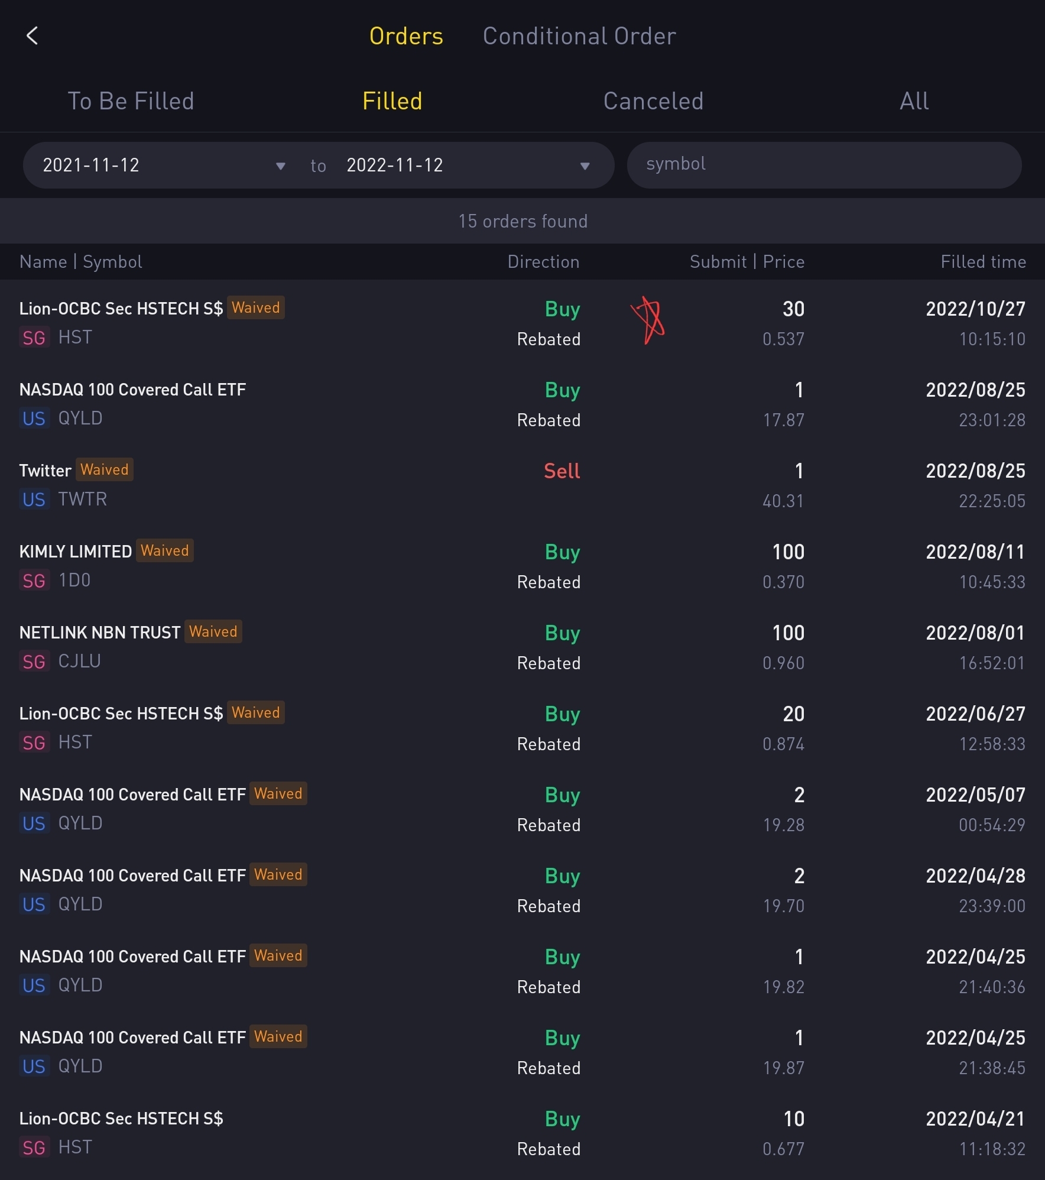This screenshot has width=1045, height=1180.
Task: View the All orders tab
Action: (x=914, y=101)
